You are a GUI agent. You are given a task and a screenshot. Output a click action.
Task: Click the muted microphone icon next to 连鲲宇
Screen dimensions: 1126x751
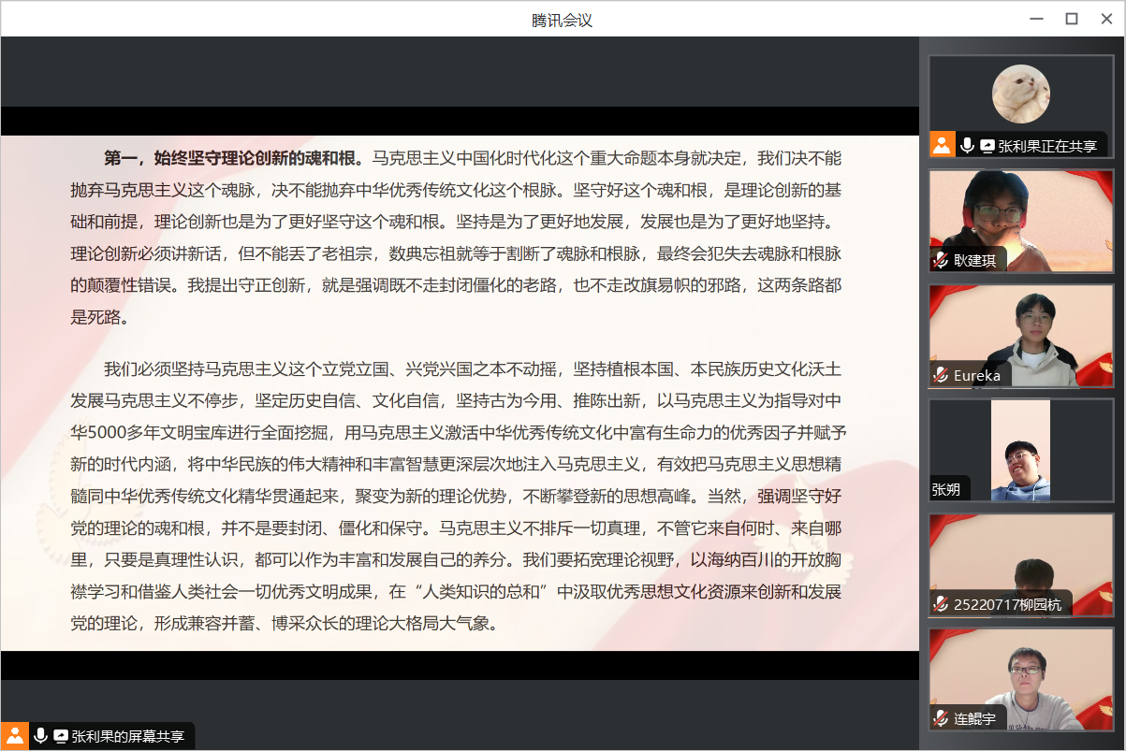[x=941, y=718]
